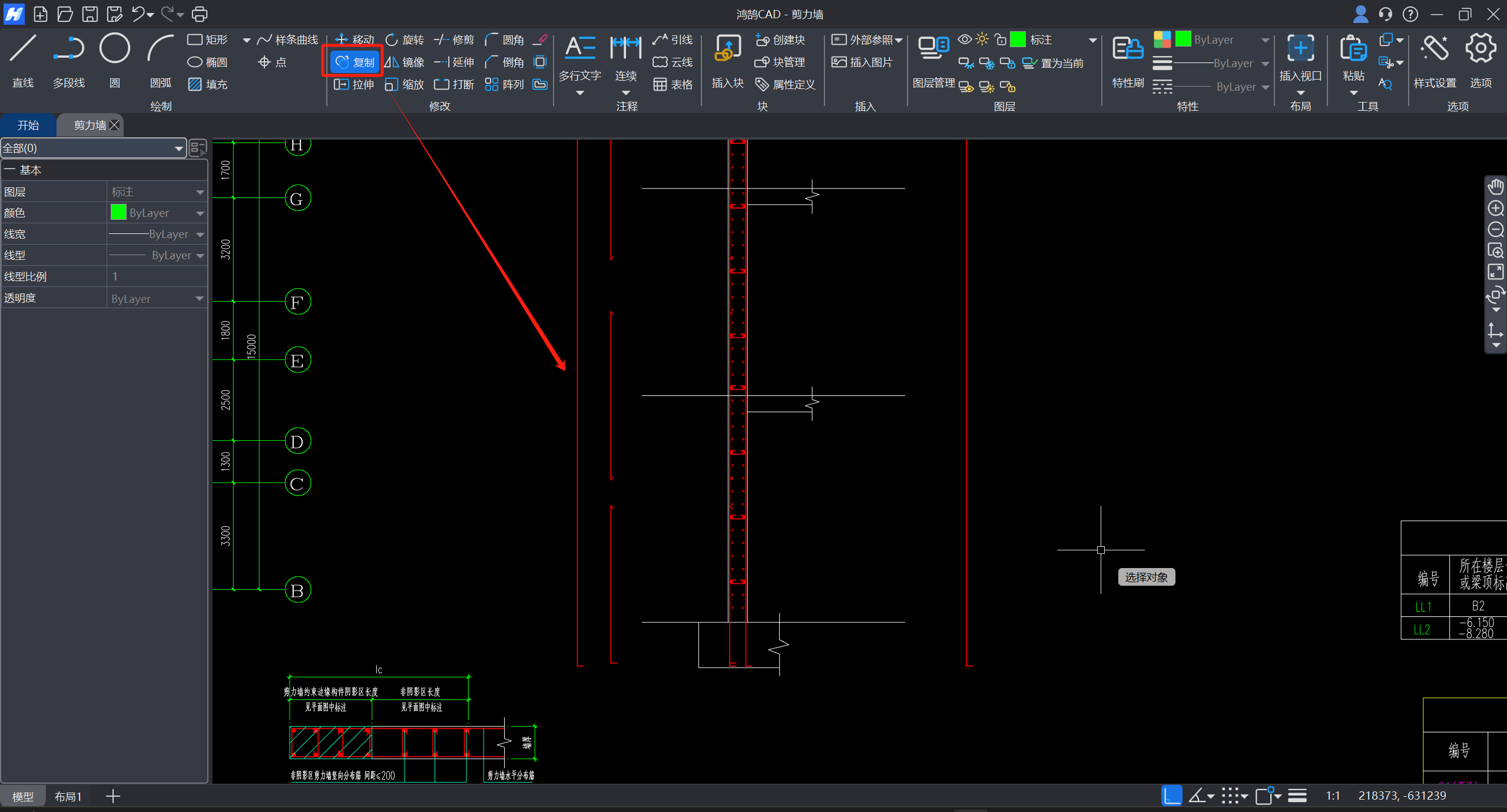Toggle layer visibility eye icon

965,39
